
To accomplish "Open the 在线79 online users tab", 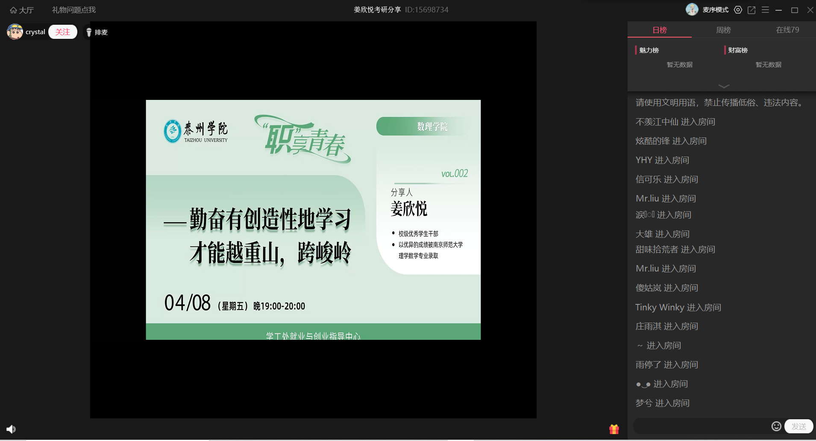I will [787, 30].
